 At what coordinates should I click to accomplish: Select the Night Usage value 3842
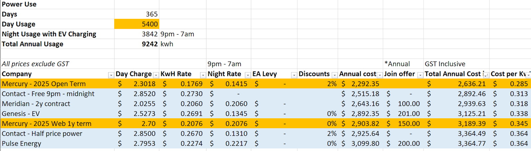coord(137,34)
